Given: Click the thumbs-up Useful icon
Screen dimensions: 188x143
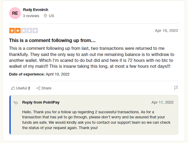Looking at the screenshot, I should click(x=13, y=88).
